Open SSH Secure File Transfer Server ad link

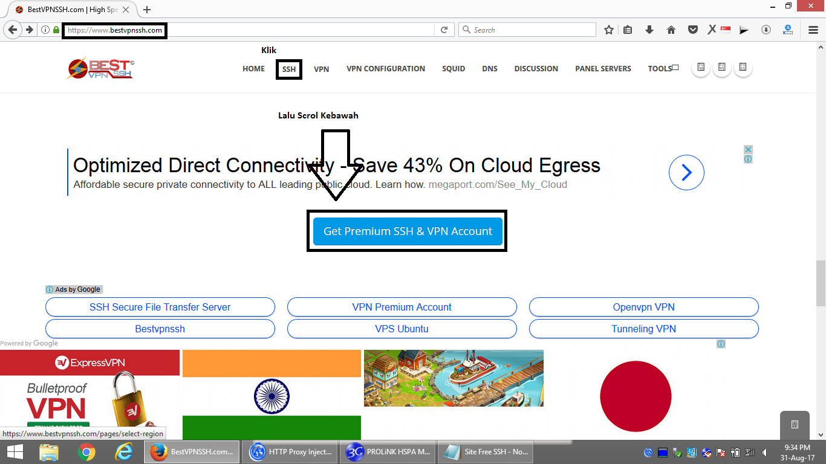click(160, 307)
